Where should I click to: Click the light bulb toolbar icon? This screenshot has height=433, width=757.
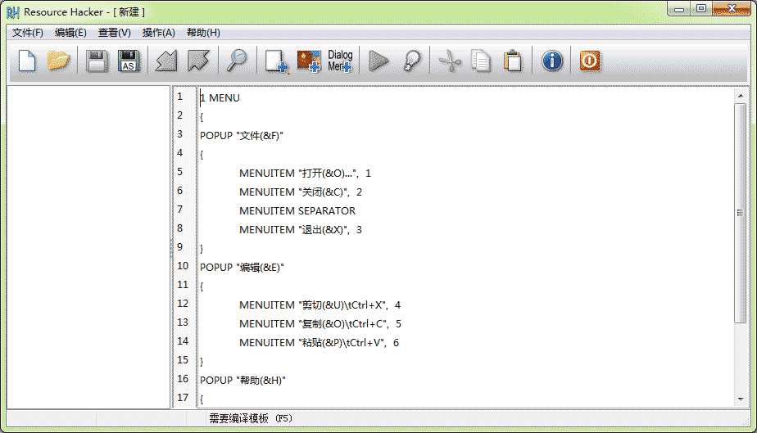(411, 61)
